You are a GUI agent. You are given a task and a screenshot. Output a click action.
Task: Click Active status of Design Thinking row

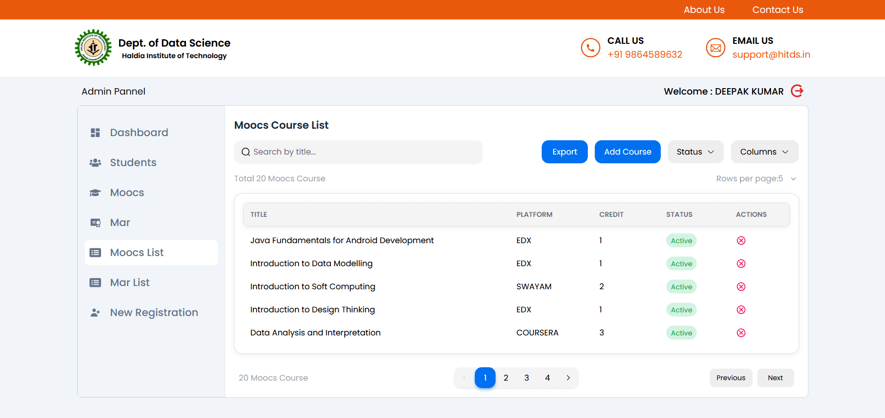pyautogui.click(x=681, y=310)
